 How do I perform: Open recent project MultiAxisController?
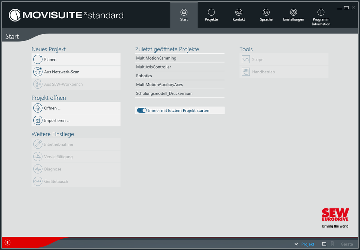point(153,67)
